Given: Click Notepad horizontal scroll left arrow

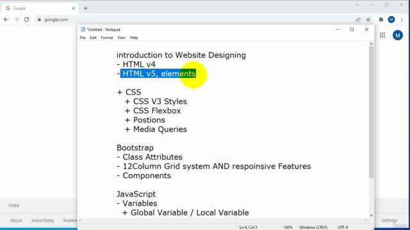Looking at the screenshot, I should (x=80, y=220).
